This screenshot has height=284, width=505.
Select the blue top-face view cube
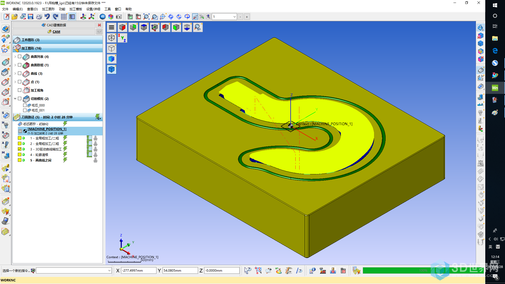click(144, 27)
